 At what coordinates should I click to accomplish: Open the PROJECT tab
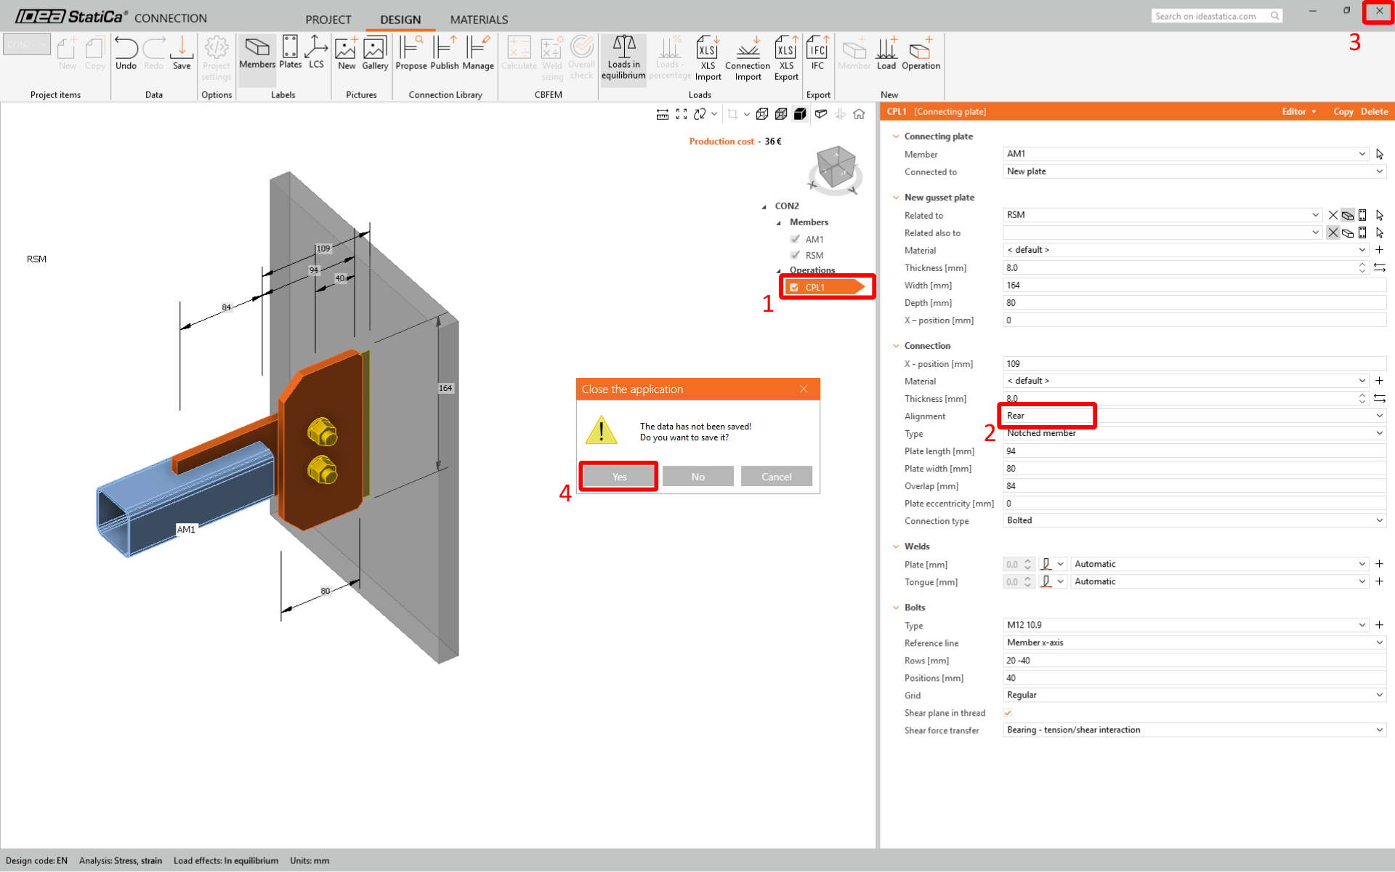tap(328, 20)
